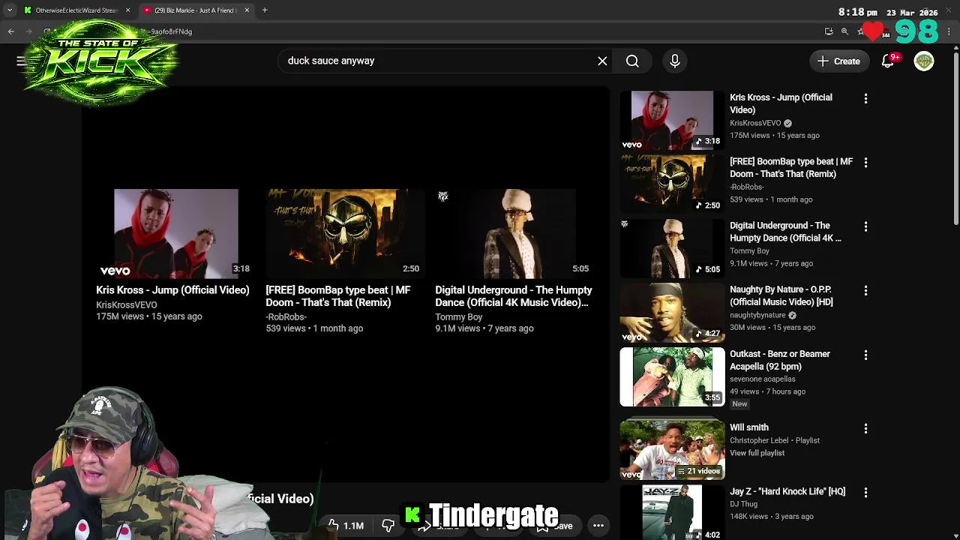Open -RobRobs- channel under end-screen video
The image size is (960, 540).
(x=286, y=317)
